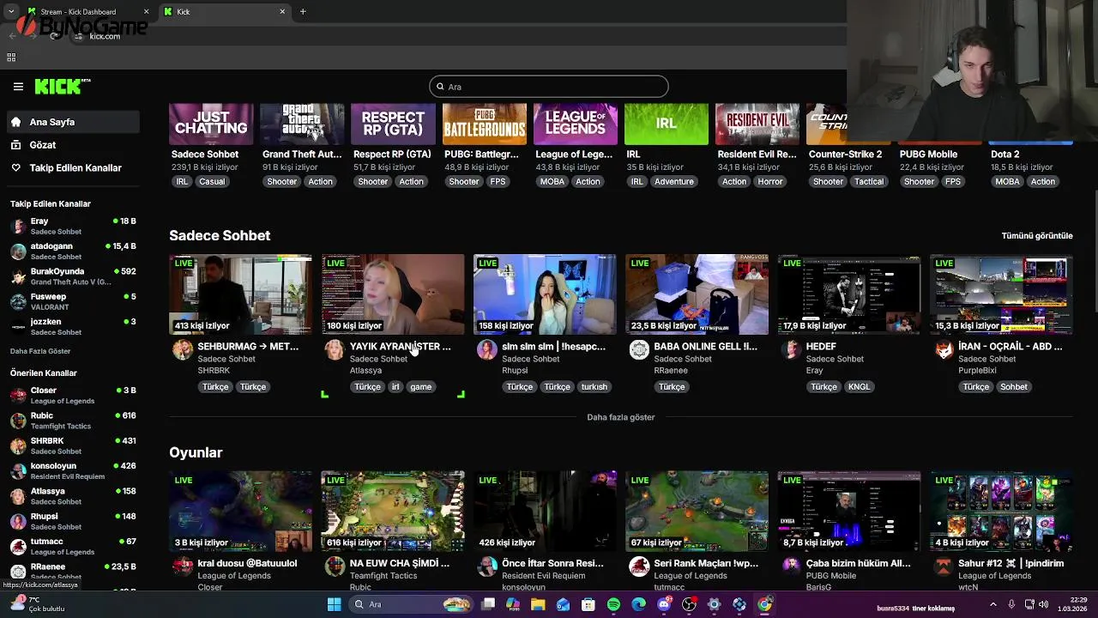The width and height of the screenshot is (1098, 618).
Task: Open konsoloyun recommended channel
Action: [x=73, y=471]
